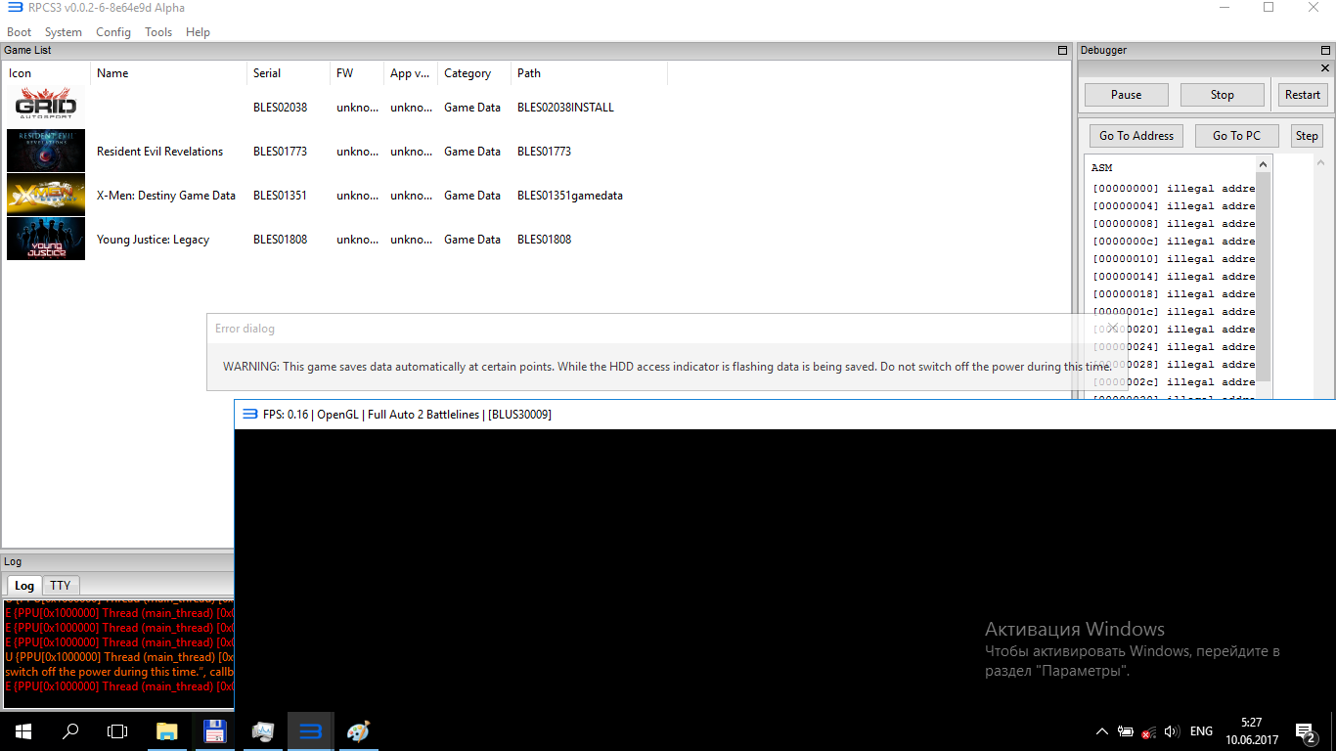Click the game window RPCS3 icon

click(x=248, y=415)
